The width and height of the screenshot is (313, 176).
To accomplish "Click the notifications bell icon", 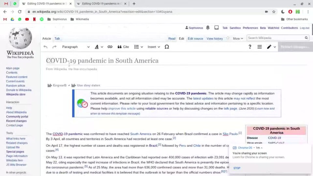I will click(x=208, y=28).
